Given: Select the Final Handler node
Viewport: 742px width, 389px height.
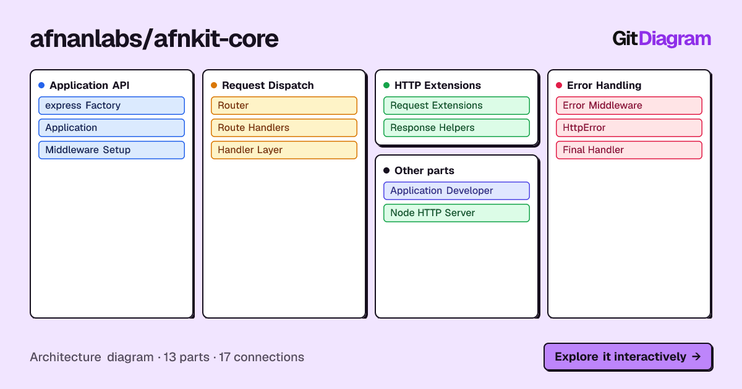Looking at the screenshot, I should pyautogui.click(x=629, y=150).
